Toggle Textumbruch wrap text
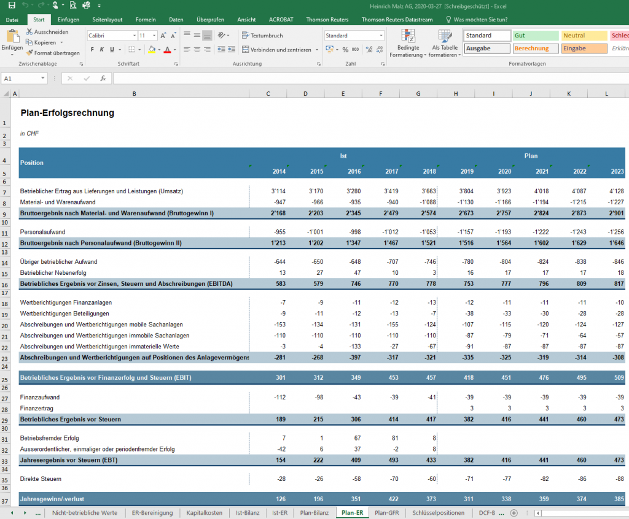This screenshot has height=519, width=629. click(x=262, y=35)
